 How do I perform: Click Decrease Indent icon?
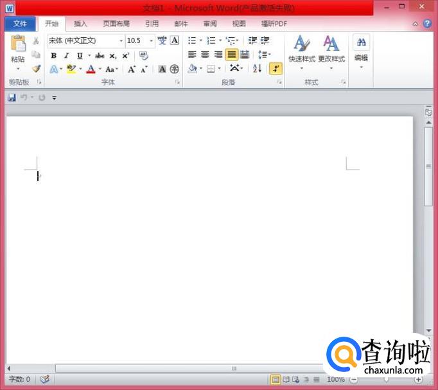pos(252,40)
